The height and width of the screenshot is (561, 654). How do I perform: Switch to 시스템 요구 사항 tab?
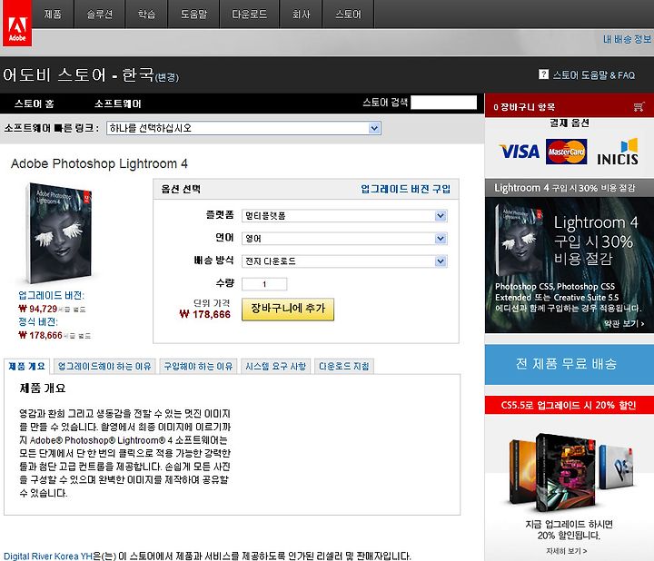(276, 367)
